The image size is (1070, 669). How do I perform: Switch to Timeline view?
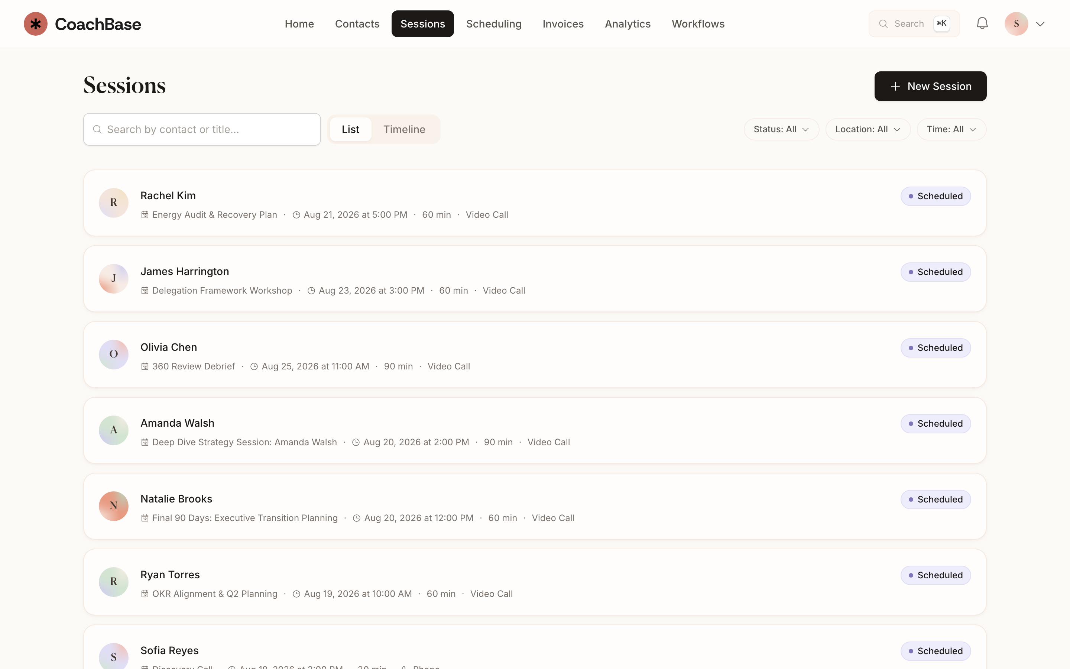click(404, 129)
